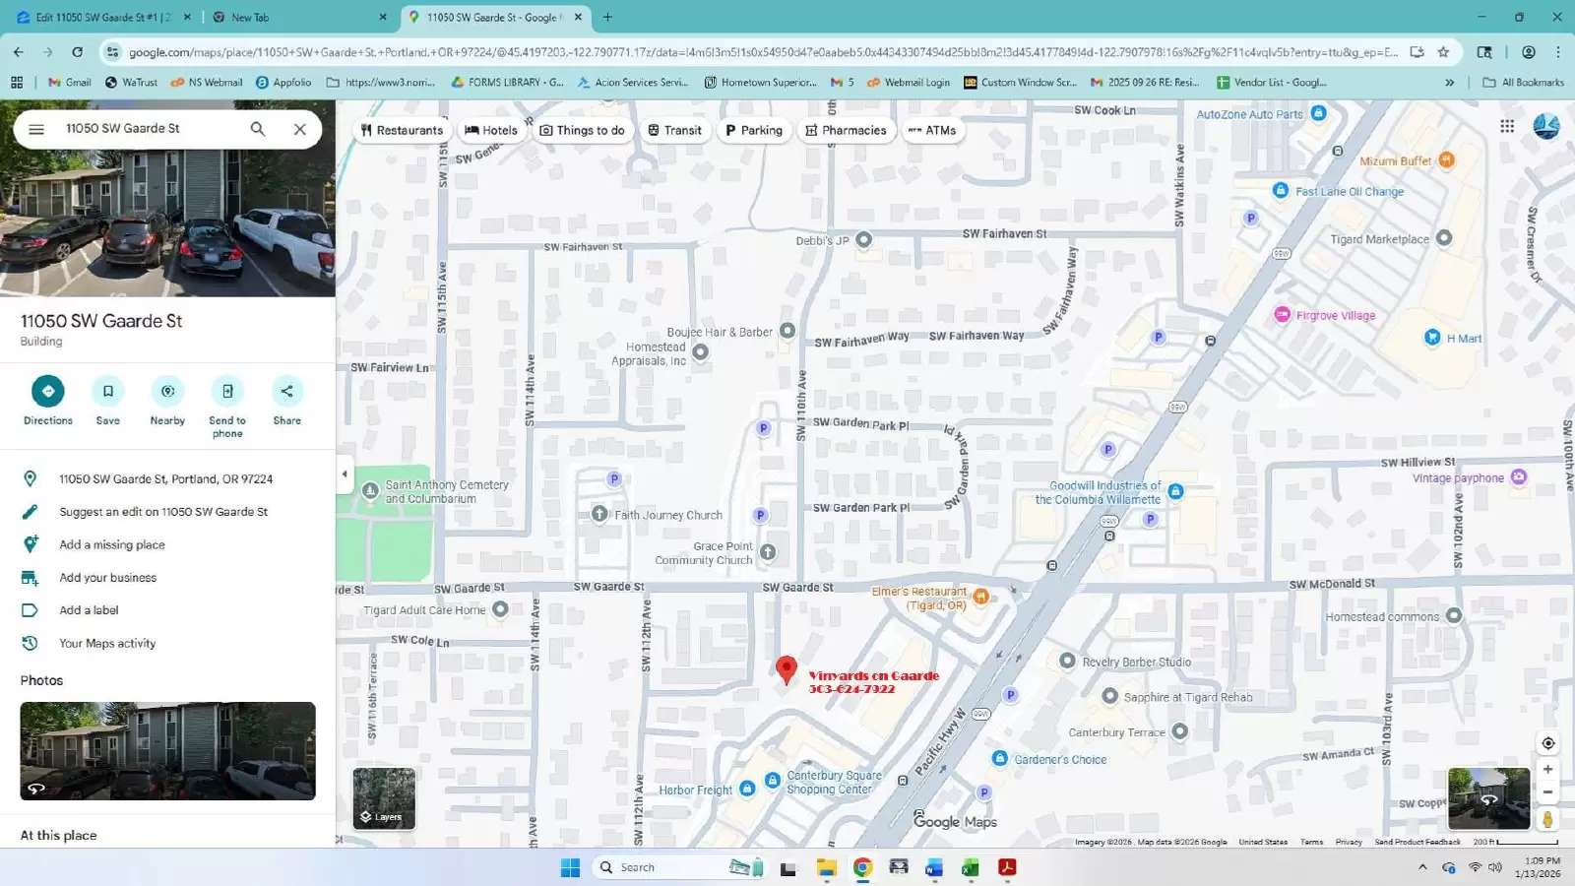Show Transit options chip
The image size is (1575, 886).
click(x=675, y=130)
